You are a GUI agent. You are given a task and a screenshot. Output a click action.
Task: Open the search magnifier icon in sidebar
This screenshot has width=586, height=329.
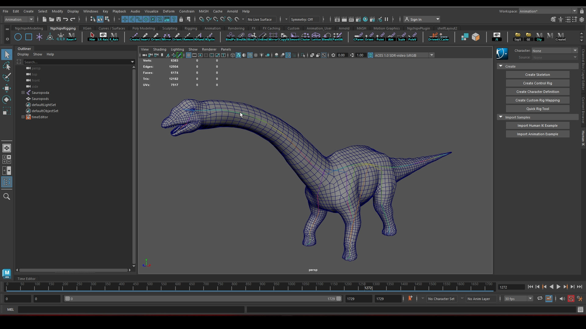7,197
